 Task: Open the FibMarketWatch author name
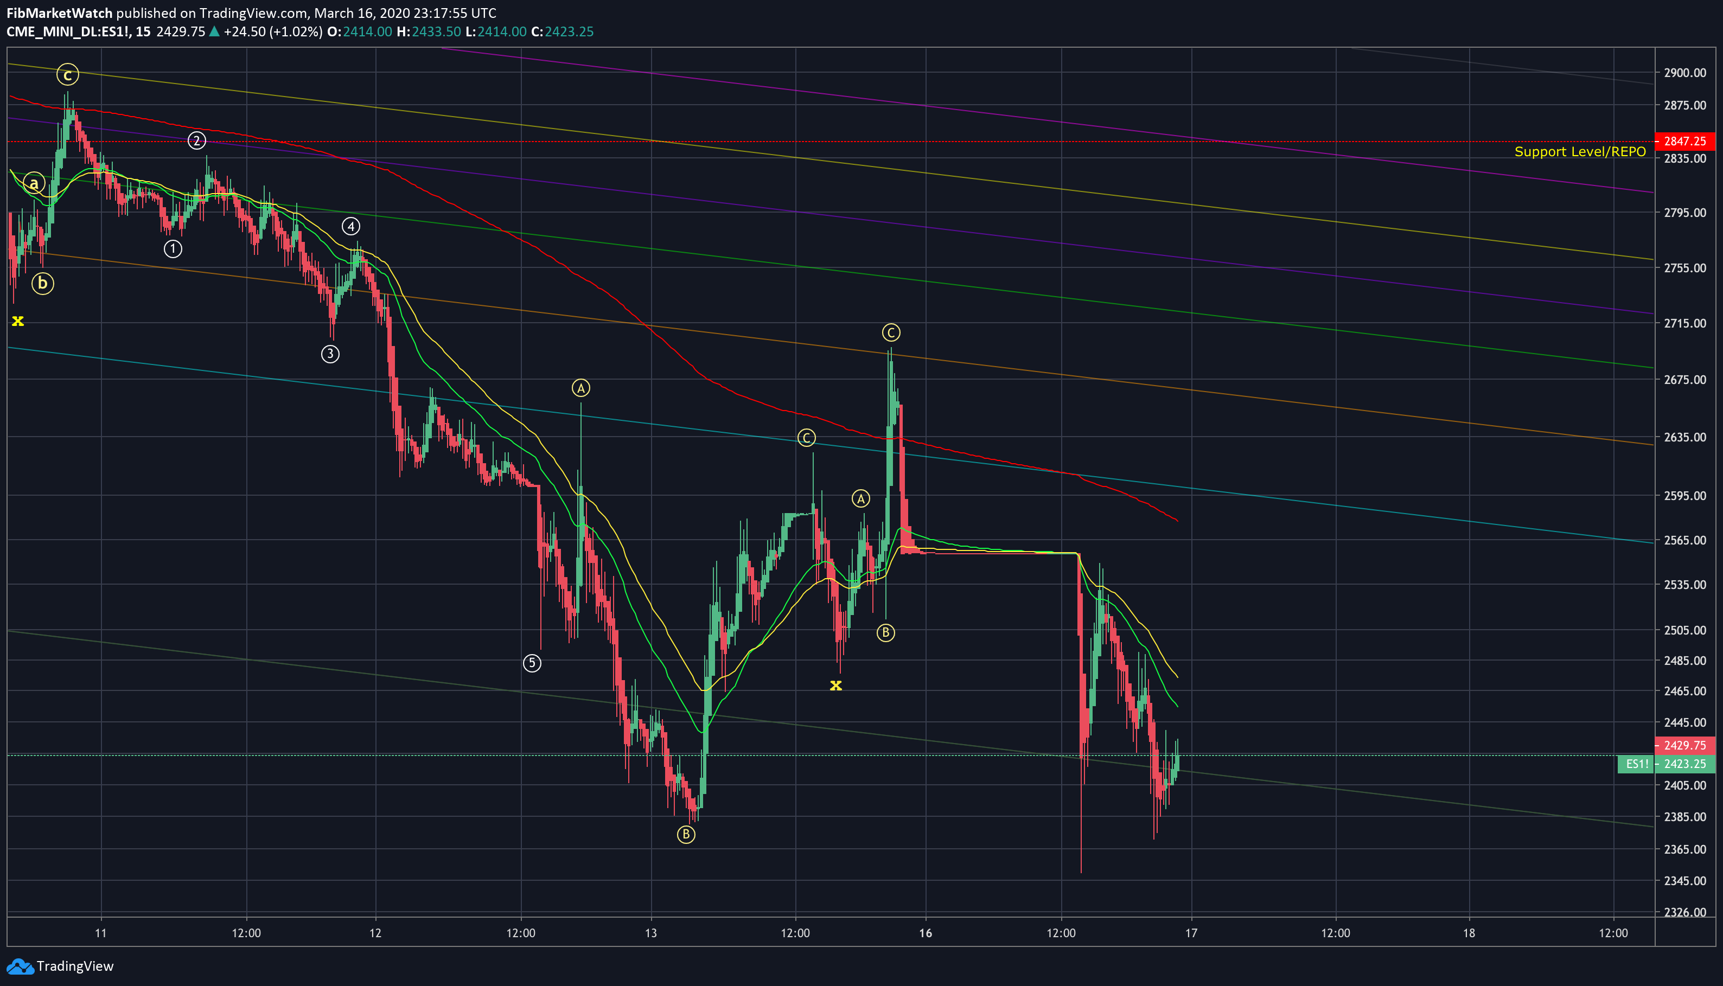click(60, 13)
